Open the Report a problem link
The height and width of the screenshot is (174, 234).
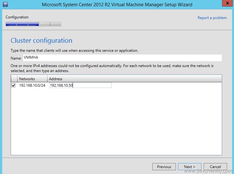212,18
